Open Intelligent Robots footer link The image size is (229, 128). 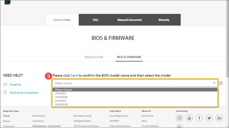point(82,121)
